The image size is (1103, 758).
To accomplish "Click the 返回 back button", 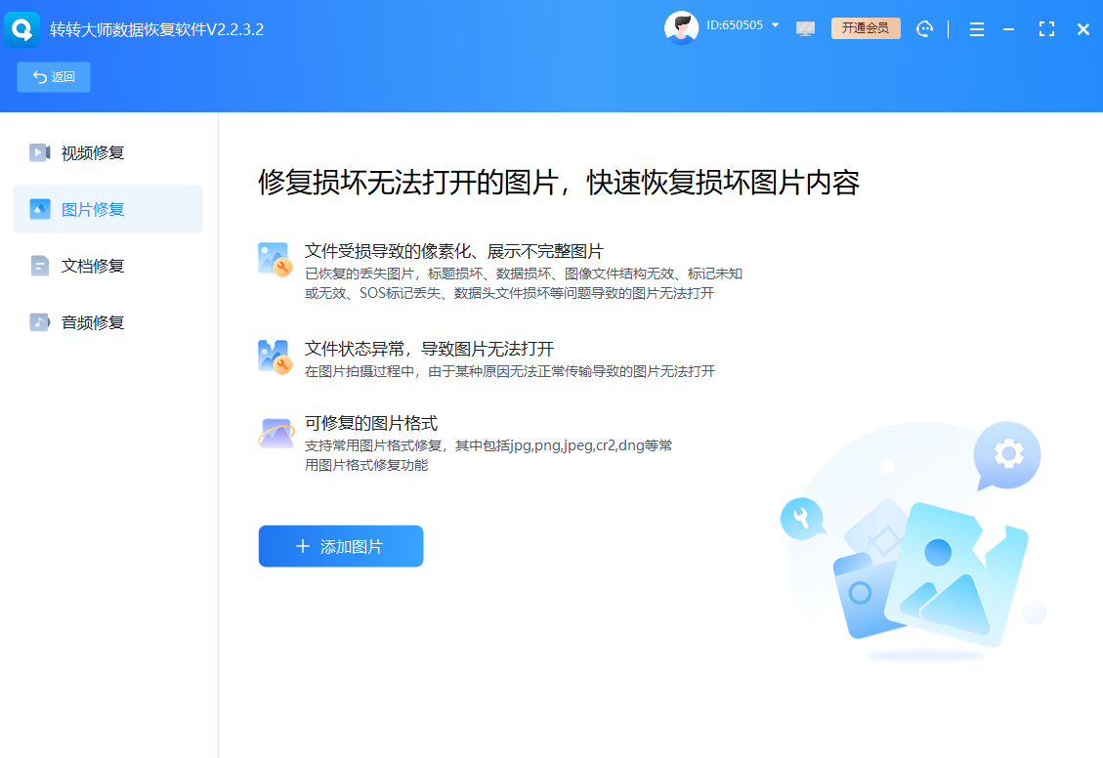I will [53, 76].
